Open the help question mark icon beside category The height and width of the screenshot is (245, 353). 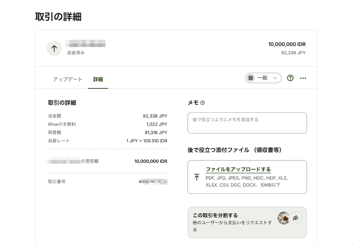point(290,78)
